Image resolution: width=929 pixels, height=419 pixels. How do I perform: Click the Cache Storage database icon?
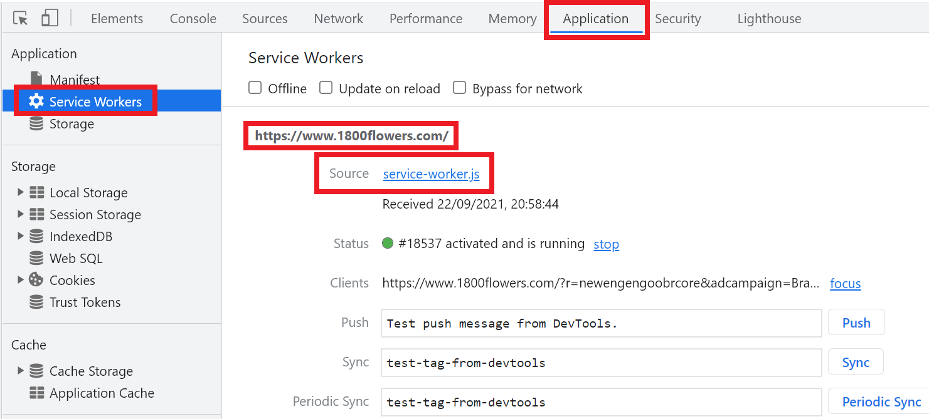pos(37,371)
